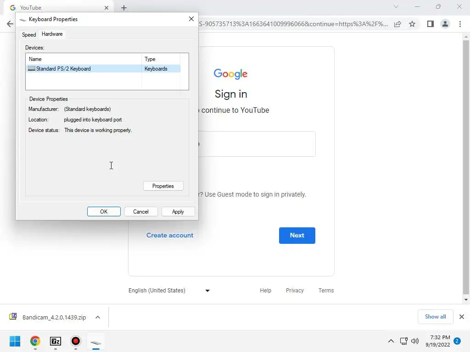This screenshot has height=352, width=470.
Task: Bookmark this page with star icon
Action: point(412,24)
